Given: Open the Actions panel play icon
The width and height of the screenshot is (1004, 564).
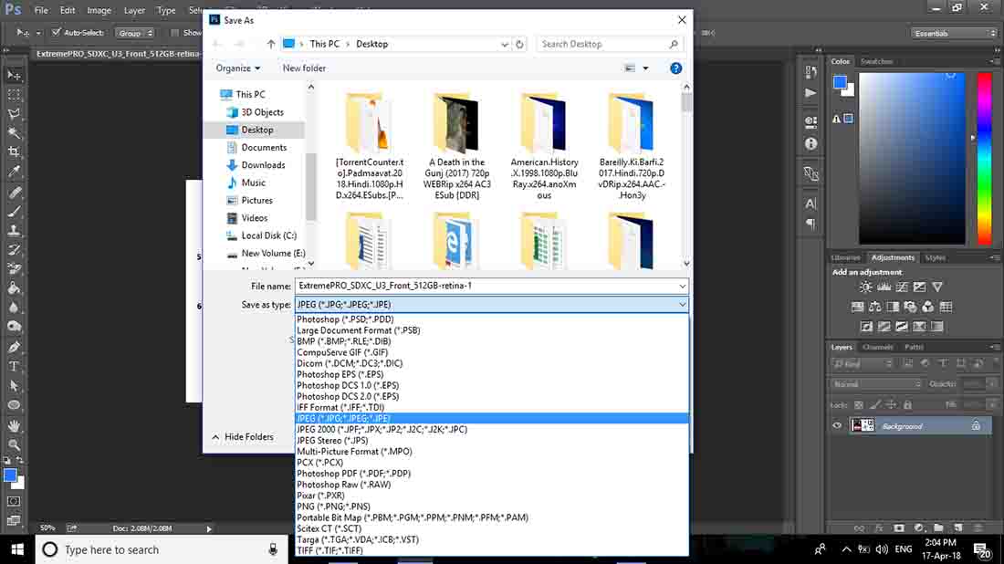Looking at the screenshot, I should coord(811,93).
